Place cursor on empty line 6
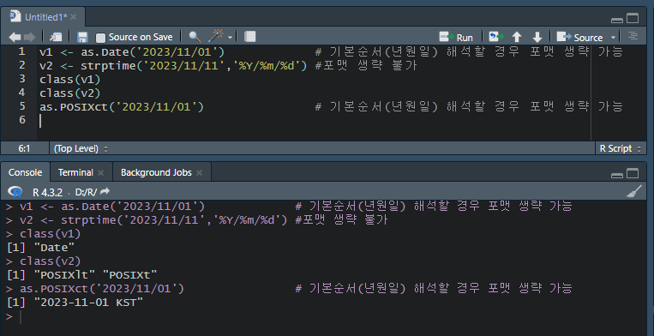Screen dimensions: 654x336 [314, 120]
